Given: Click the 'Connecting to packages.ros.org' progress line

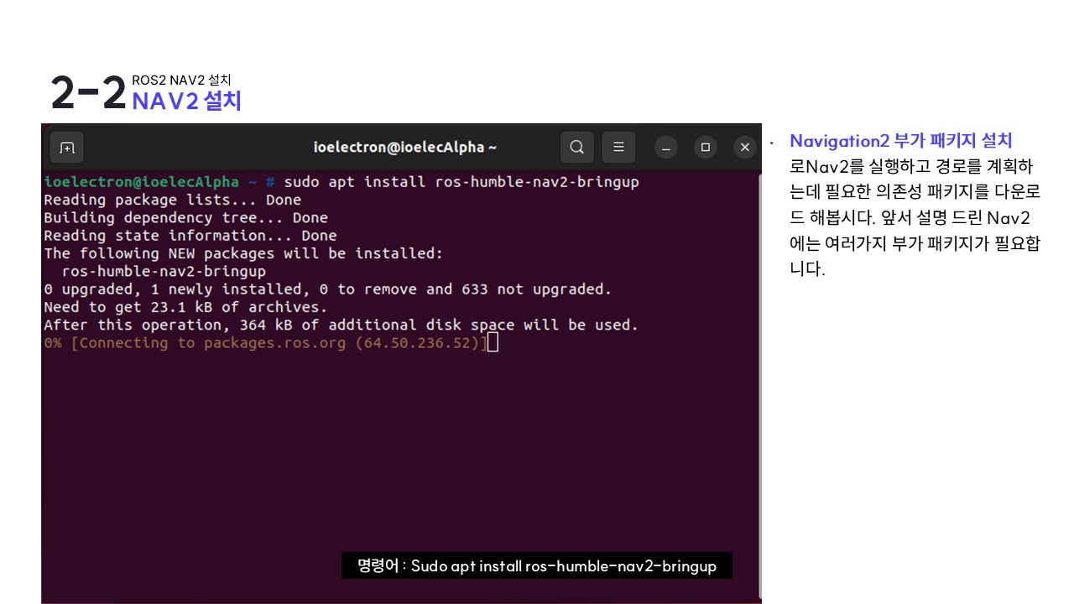Looking at the screenshot, I should [265, 343].
